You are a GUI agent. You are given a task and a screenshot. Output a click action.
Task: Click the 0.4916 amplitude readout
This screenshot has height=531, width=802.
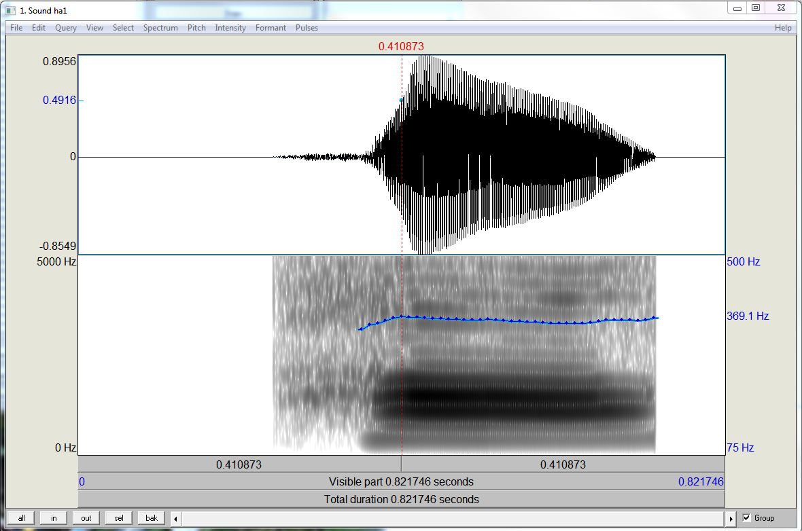pyautogui.click(x=59, y=100)
